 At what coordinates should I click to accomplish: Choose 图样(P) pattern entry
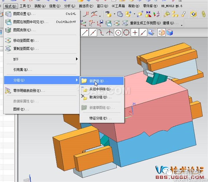42,109
